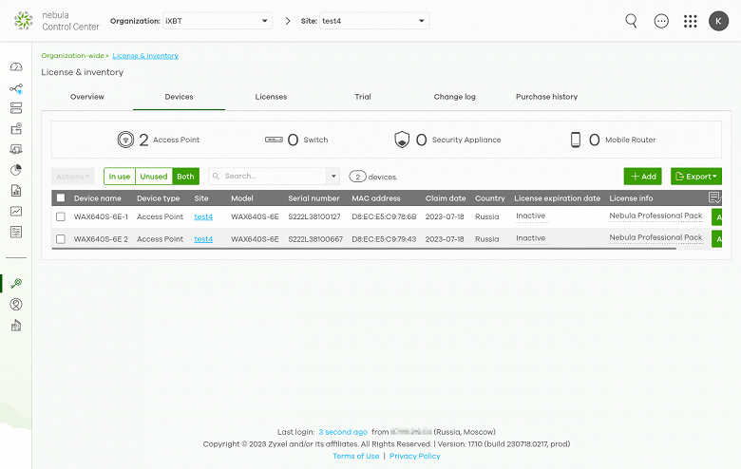
Task: Expand the Organization iXBT dropdown
Action: [x=218, y=21]
